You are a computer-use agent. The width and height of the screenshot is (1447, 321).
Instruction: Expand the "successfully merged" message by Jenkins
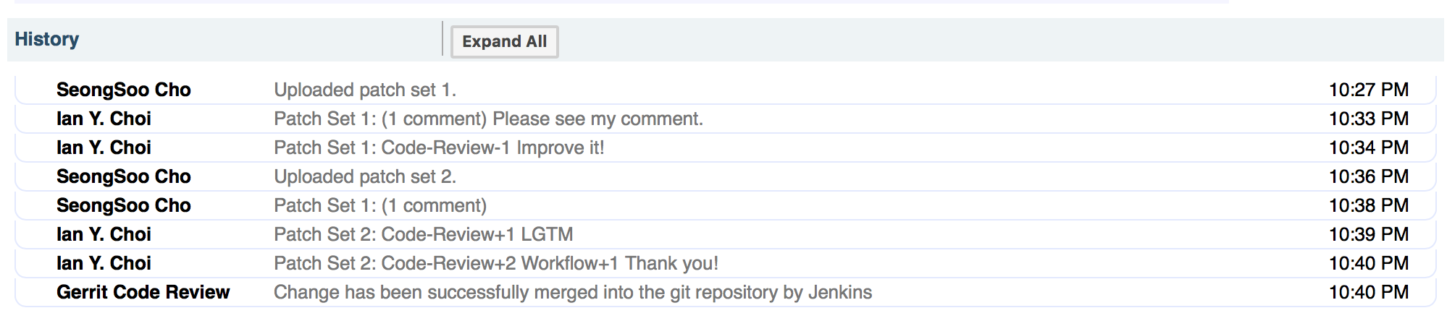click(572, 292)
